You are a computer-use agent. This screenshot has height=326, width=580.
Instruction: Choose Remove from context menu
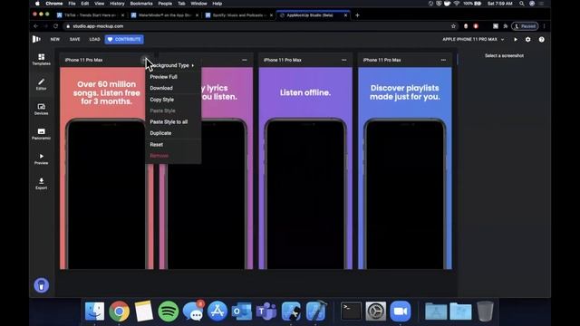tap(173, 156)
